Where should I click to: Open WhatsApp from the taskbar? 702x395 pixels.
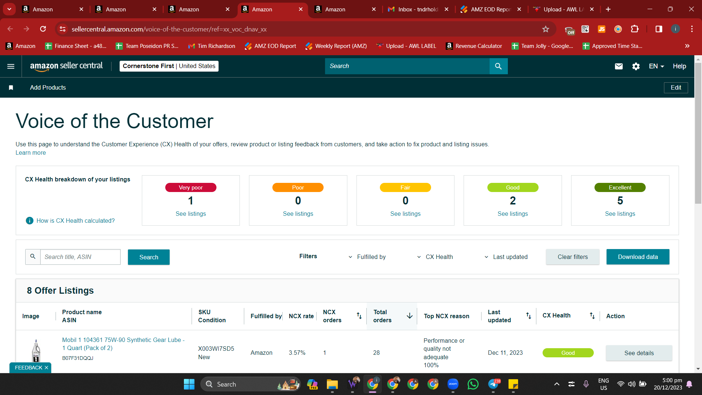pos(473,384)
